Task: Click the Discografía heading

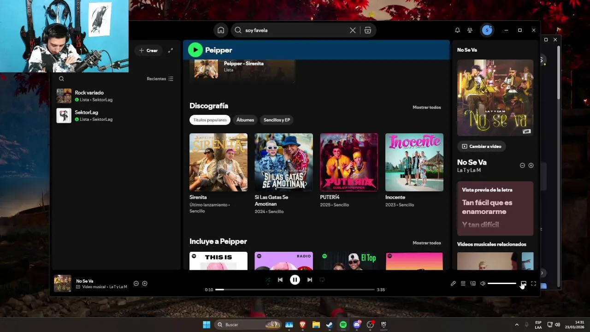Action: tap(209, 106)
